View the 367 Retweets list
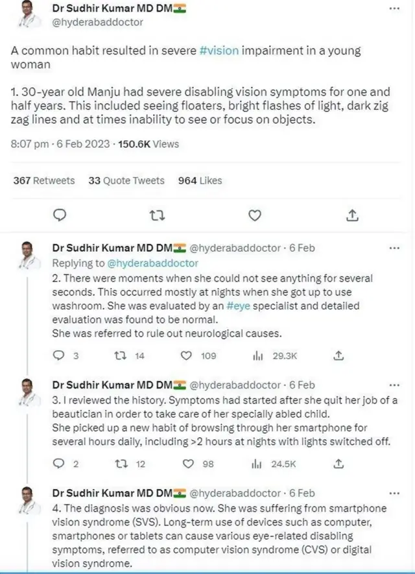415x574 pixels. (44, 180)
